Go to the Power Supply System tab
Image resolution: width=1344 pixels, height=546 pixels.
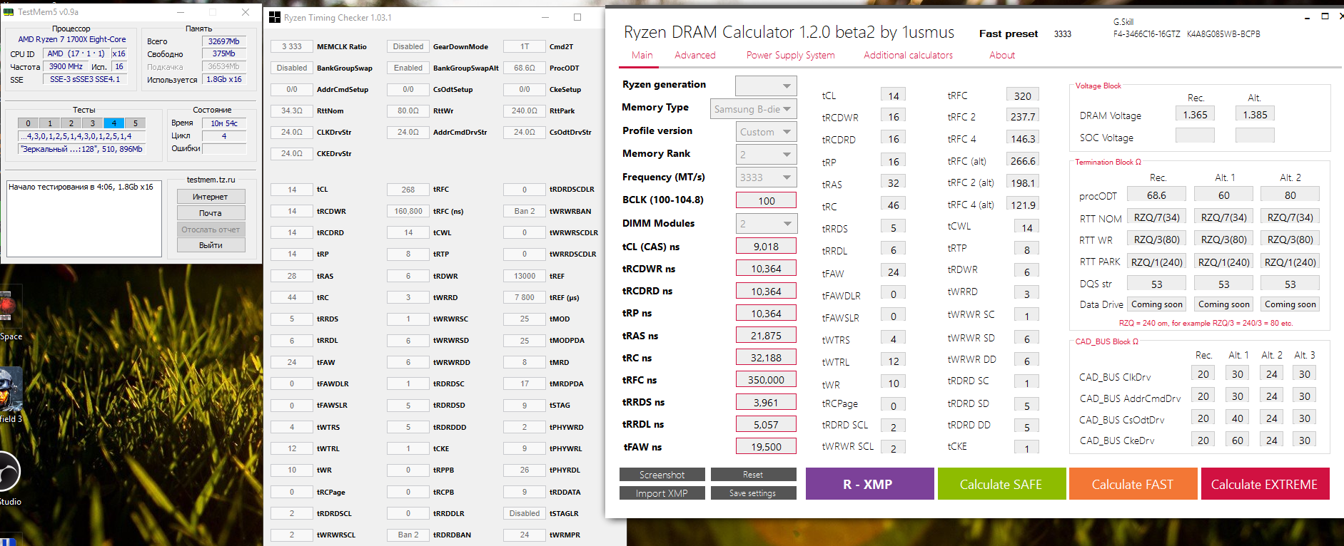click(x=790, y=55)
